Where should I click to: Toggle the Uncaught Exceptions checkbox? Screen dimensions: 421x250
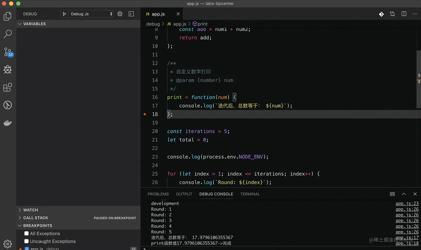[26, 241]
